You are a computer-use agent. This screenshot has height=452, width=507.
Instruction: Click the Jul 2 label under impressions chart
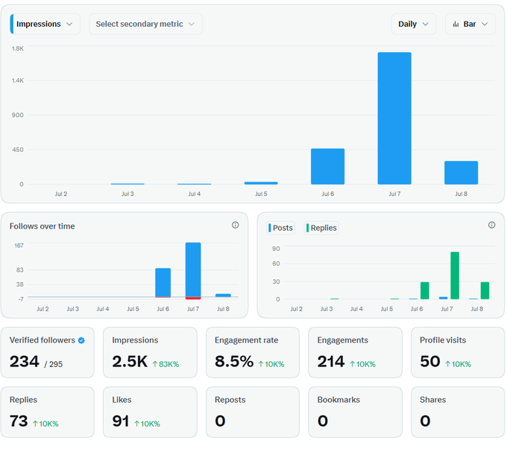tap(61, 194)
